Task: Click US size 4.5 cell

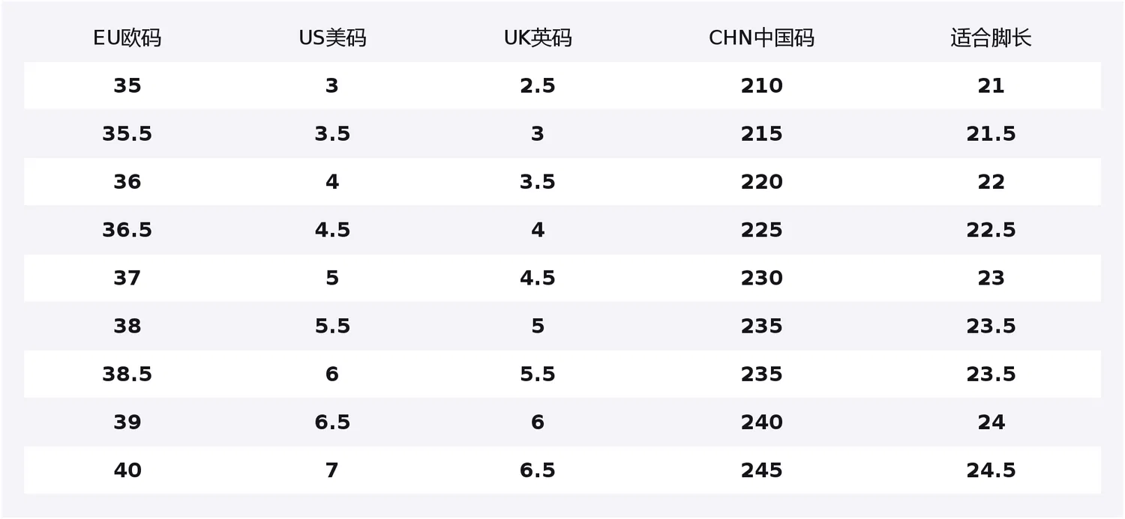Action: [x=332, y=230]
